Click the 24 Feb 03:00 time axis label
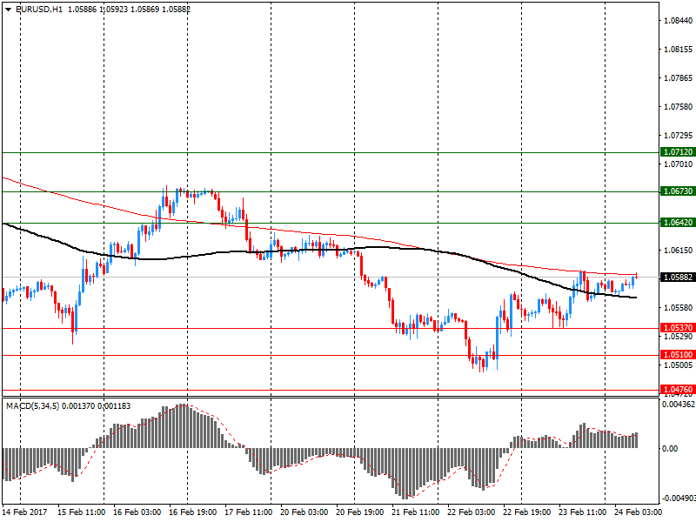Image resolution: width=696 pixels, height=522 pixels. coord(638,512)
